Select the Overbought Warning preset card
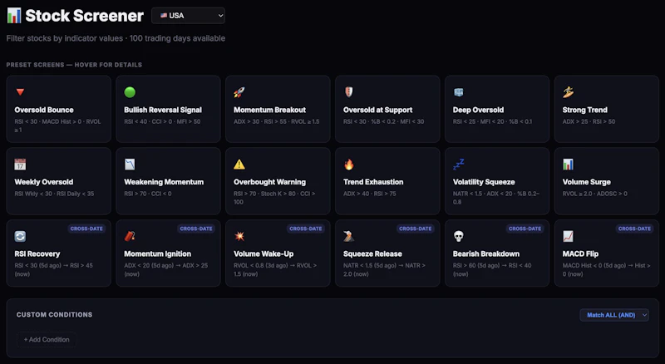 [x=278, y=181]
